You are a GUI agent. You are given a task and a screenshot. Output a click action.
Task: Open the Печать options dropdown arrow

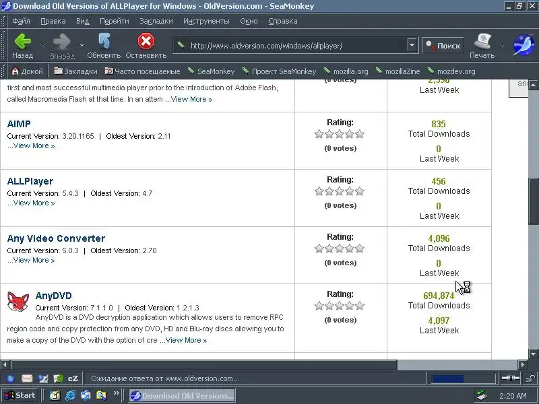pos(502,45)
